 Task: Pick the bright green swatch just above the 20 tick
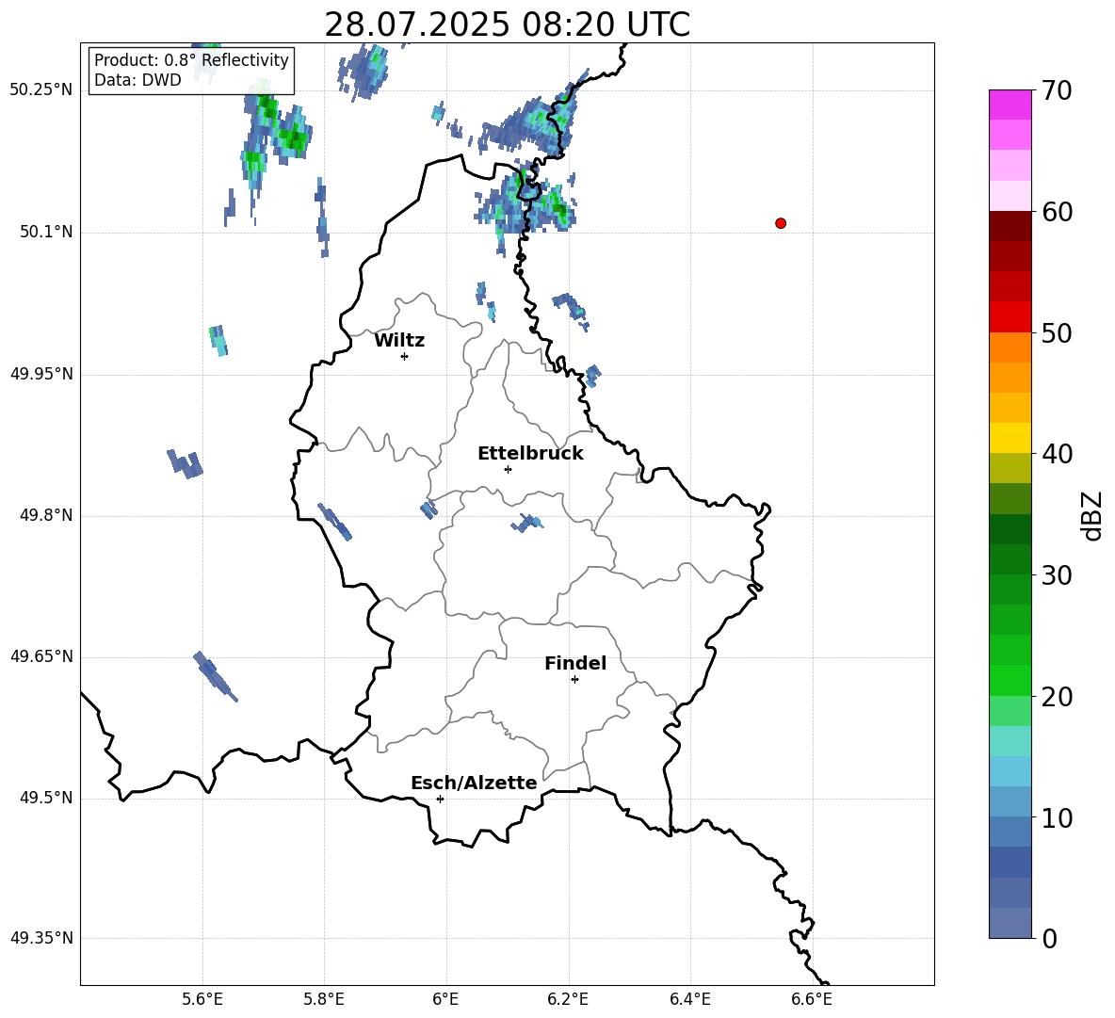[x=1010, y=680]
